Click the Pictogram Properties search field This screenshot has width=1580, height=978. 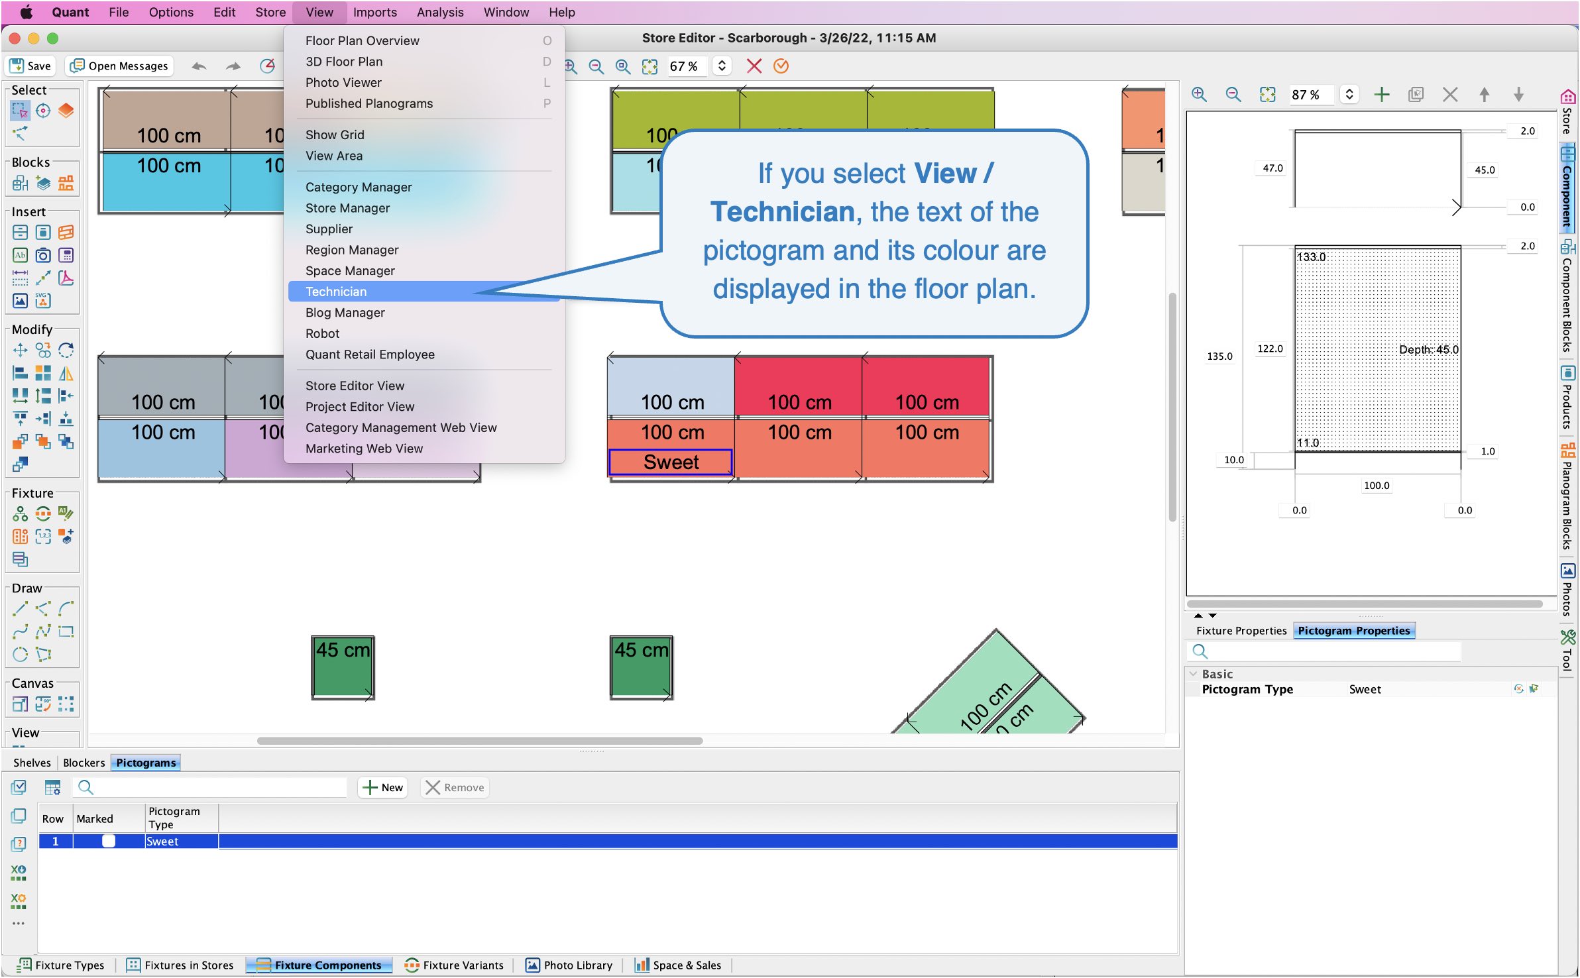[x=1324, y=651]
